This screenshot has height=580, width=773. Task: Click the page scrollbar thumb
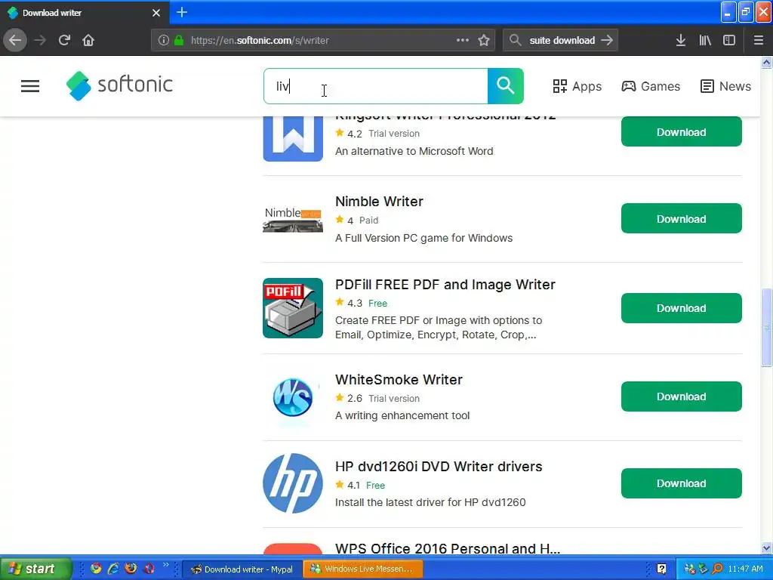[x=766, y=327]
